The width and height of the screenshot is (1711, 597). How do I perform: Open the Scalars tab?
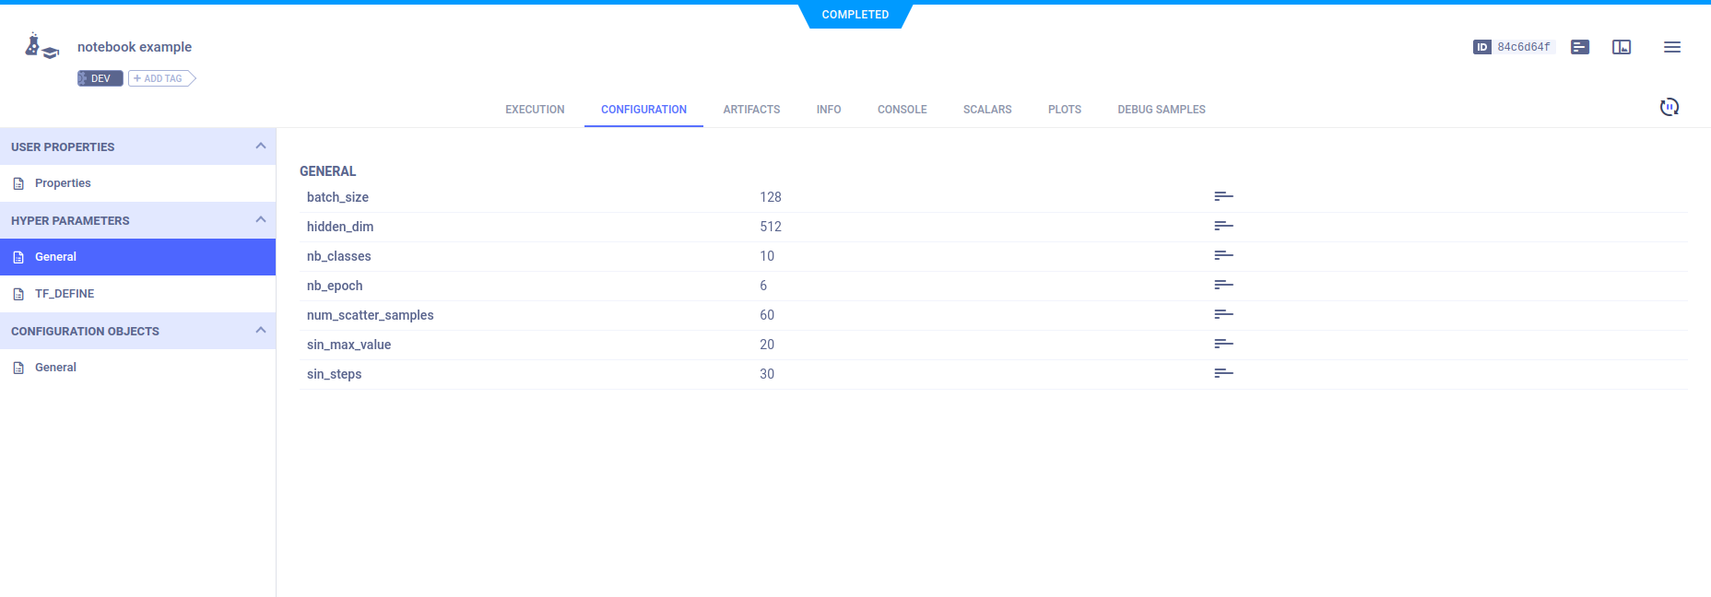click(x=986, y=110)
